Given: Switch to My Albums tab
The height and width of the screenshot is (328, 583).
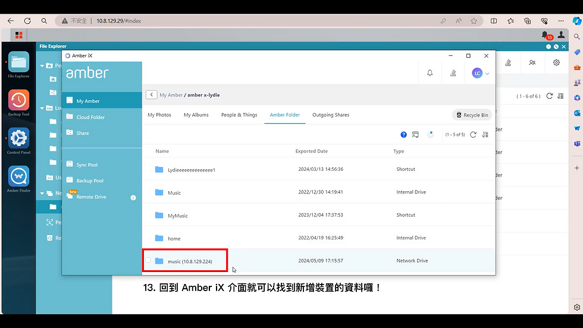Looking at the screenshot, I should pyautogui.click(x=196, y=115).
